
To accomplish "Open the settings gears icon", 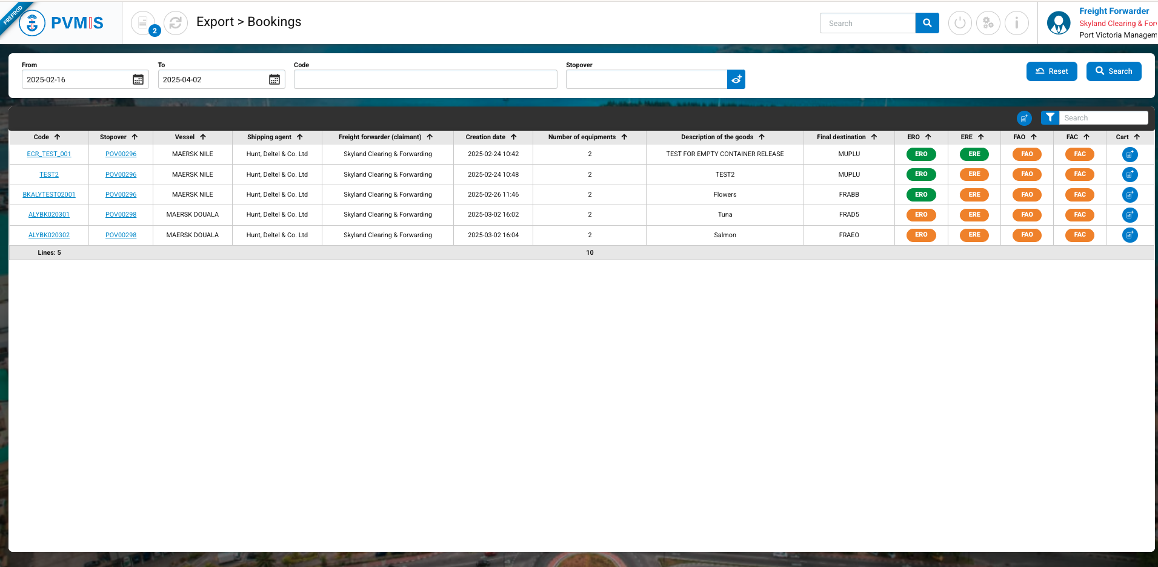I will [988, 23].
